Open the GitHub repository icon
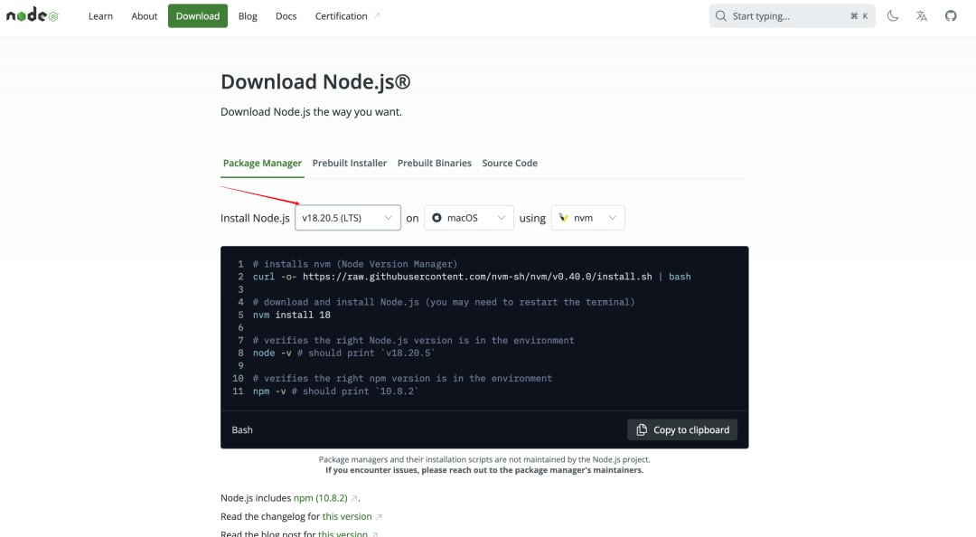 pos(951,16)
